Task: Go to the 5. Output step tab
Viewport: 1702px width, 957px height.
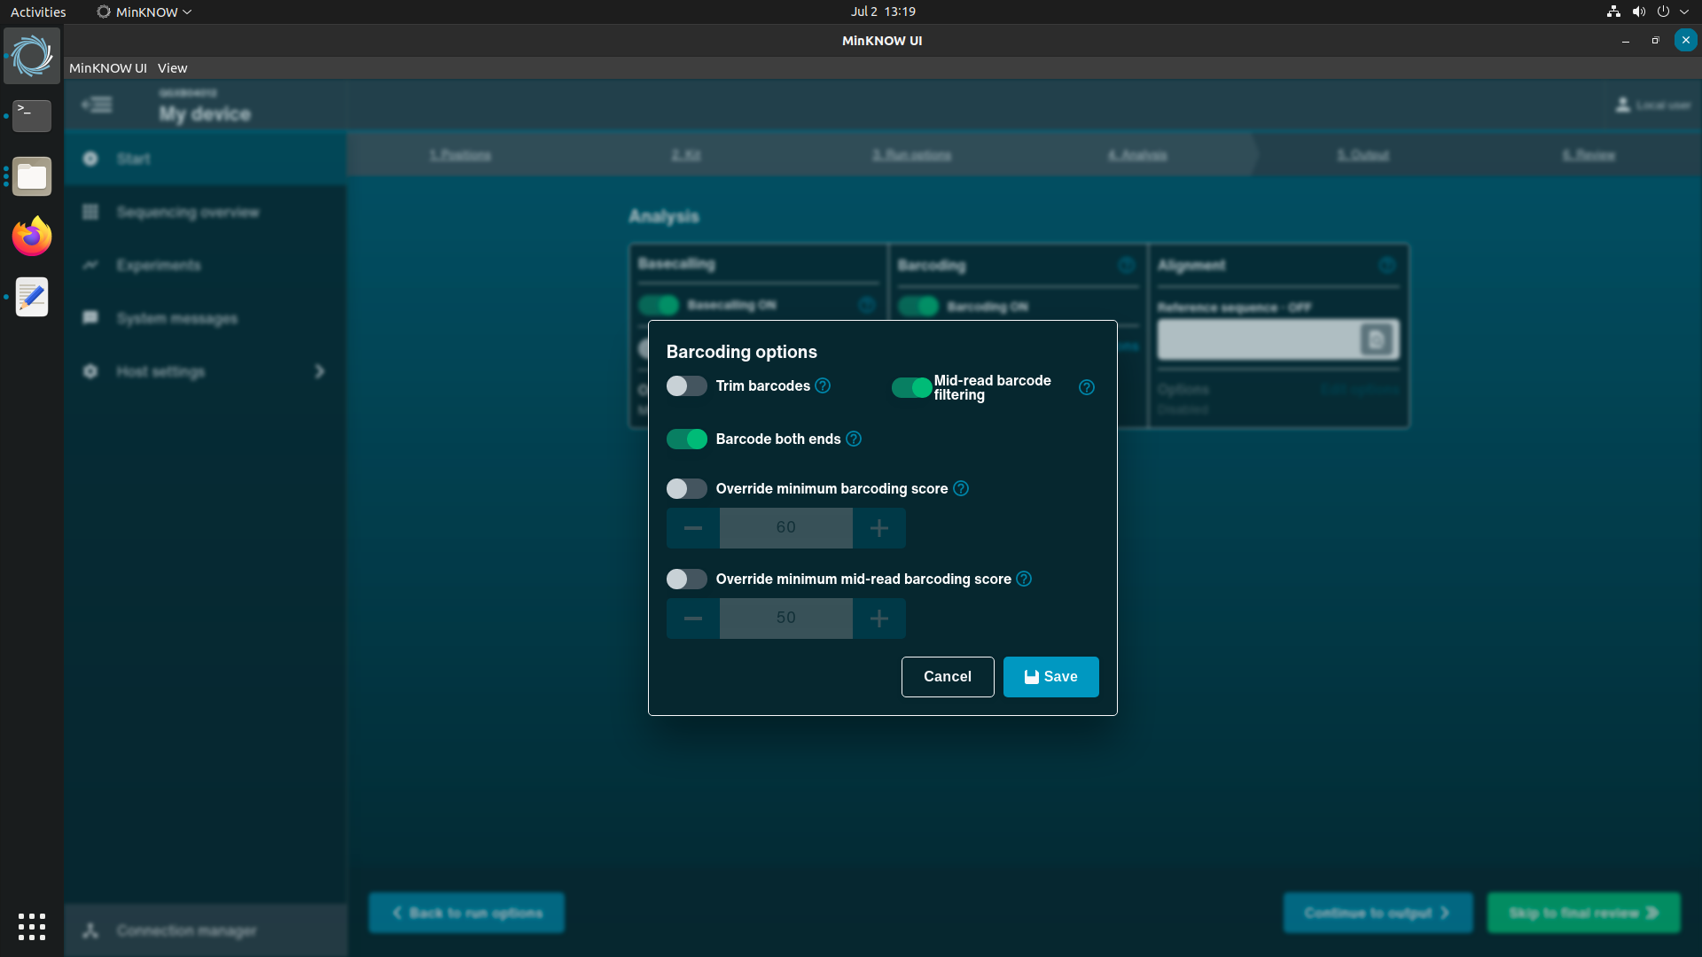Action: [x=1363, y=155]
